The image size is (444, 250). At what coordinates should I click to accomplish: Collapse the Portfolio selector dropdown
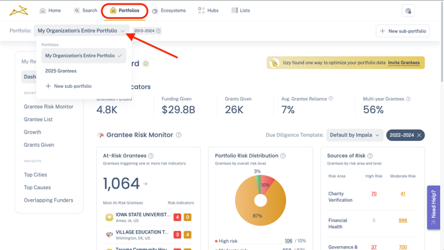click(82, 30)
